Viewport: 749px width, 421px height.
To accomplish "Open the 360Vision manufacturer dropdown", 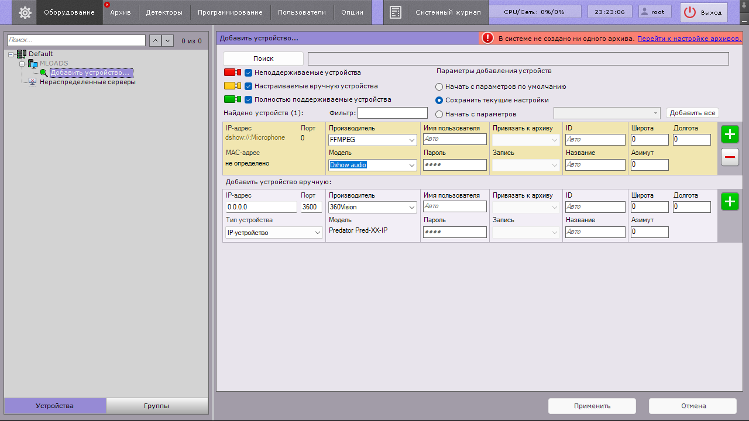I will 373,207.
